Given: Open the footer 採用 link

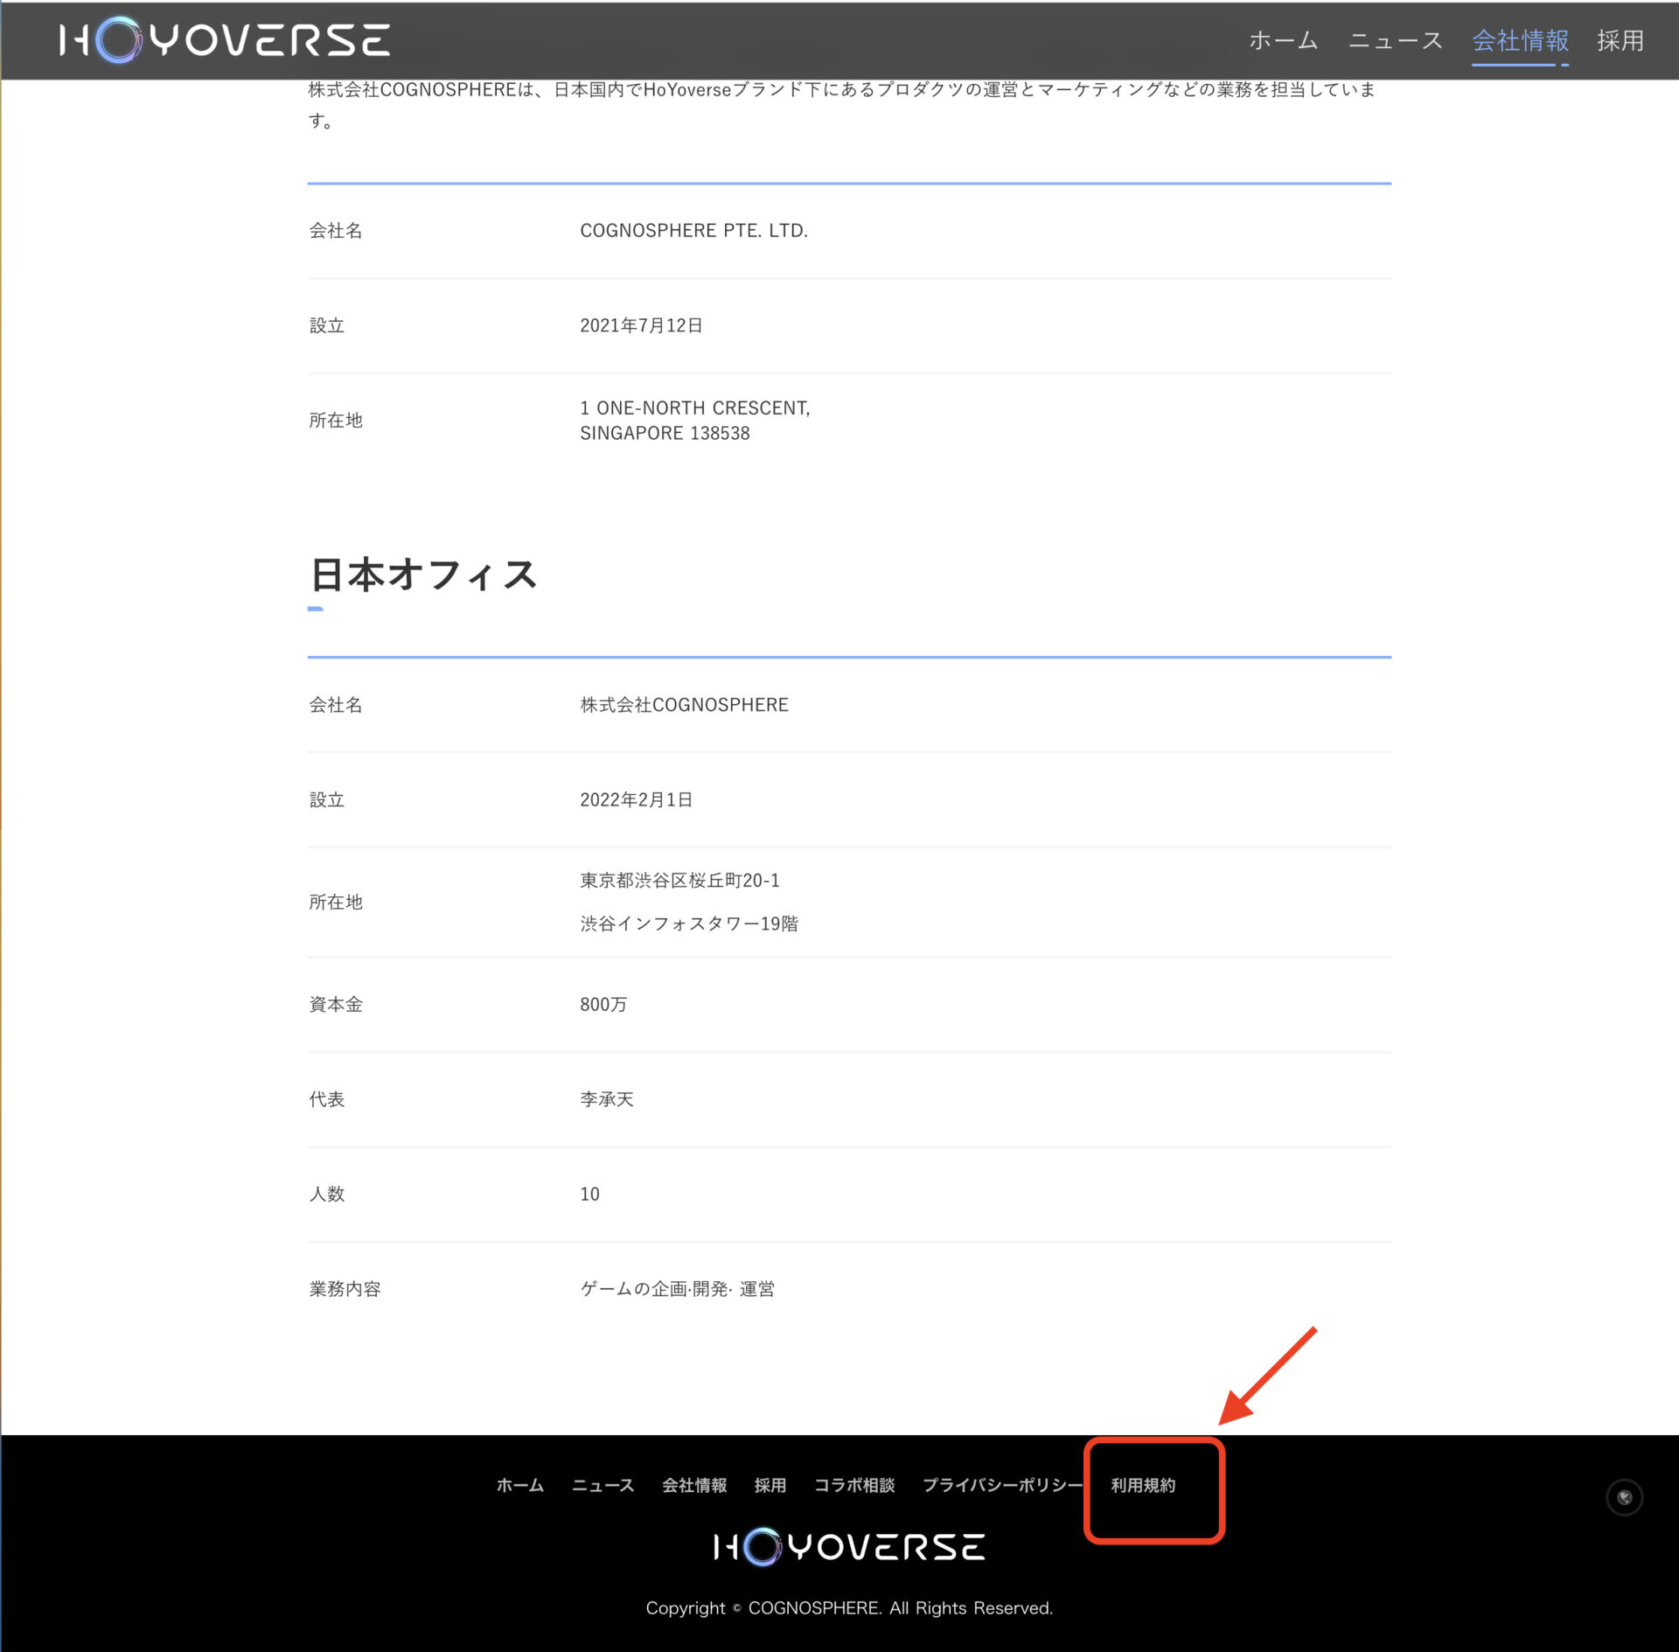Looking at the screenshot, I should 770,1485.
